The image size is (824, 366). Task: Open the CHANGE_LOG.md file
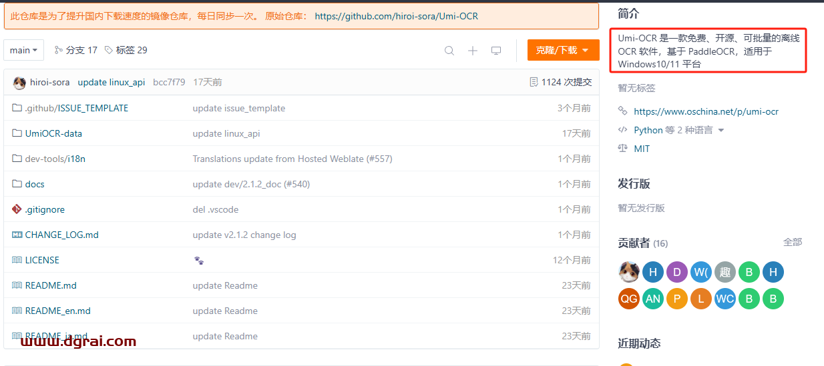[61, 235]
